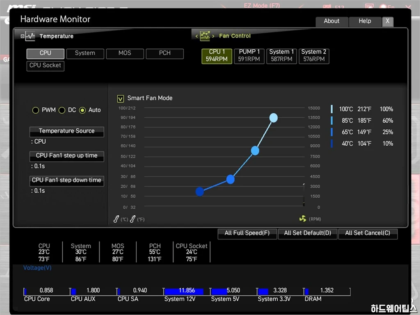Click the System 12V 11.856 voltage bar
The width and height of the screenshot is (420, 315).
pyautogui.click(x=187, y=291)
